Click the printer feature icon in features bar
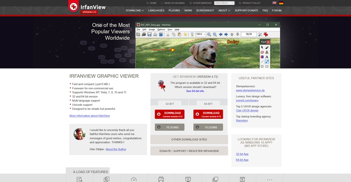This screenshot has width=351, height=182. point(161,179)
